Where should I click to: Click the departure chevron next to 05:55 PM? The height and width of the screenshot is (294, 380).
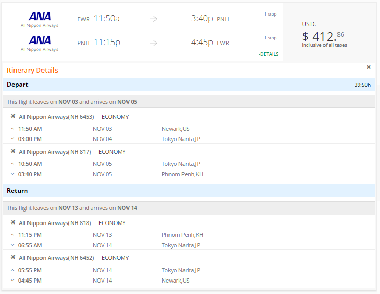[12, 270]
